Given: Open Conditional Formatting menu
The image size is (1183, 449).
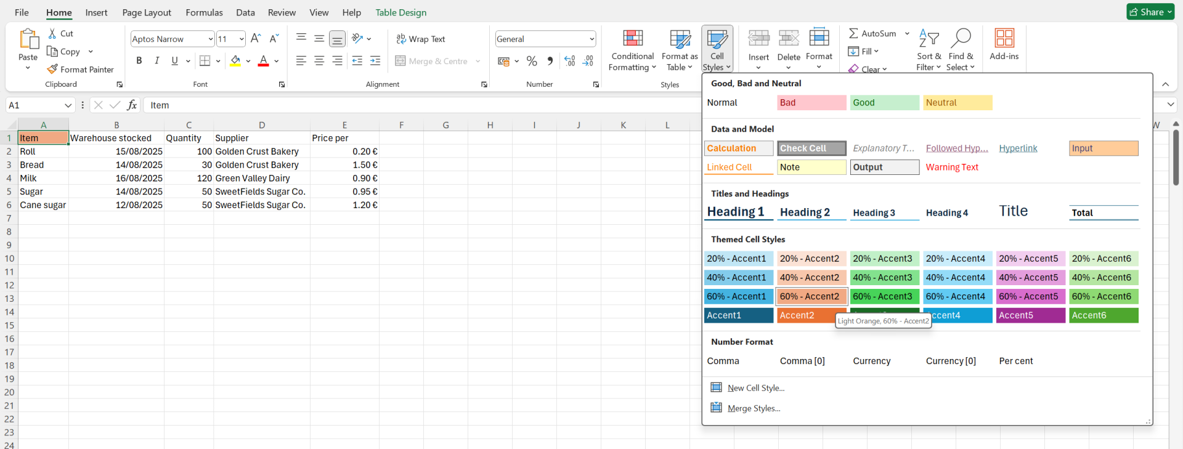Looking at the screenshot, I should click(x=633, y=50).
